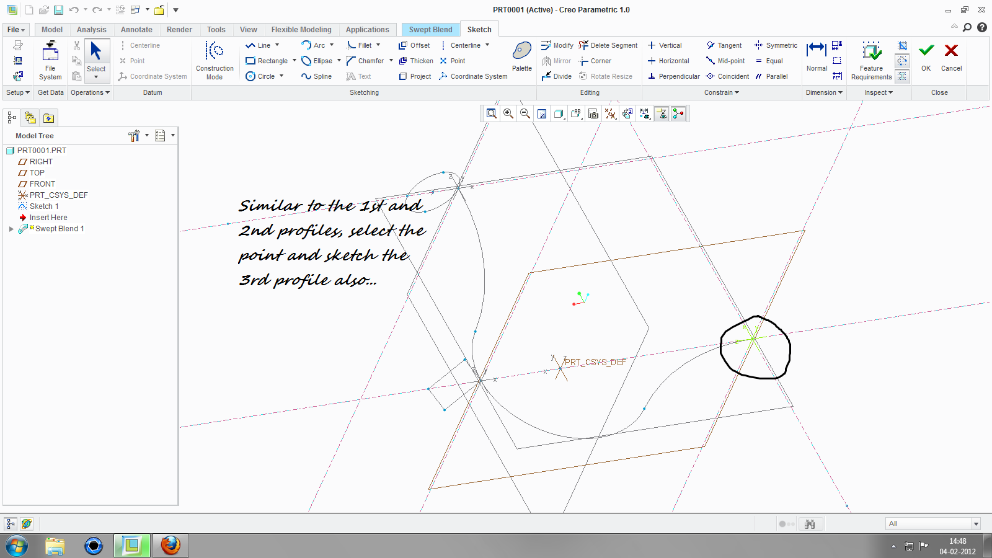Select Sketch 1 in the Model Tree
This screenshot has height=558, width=992.
click(x=38, y=206)
